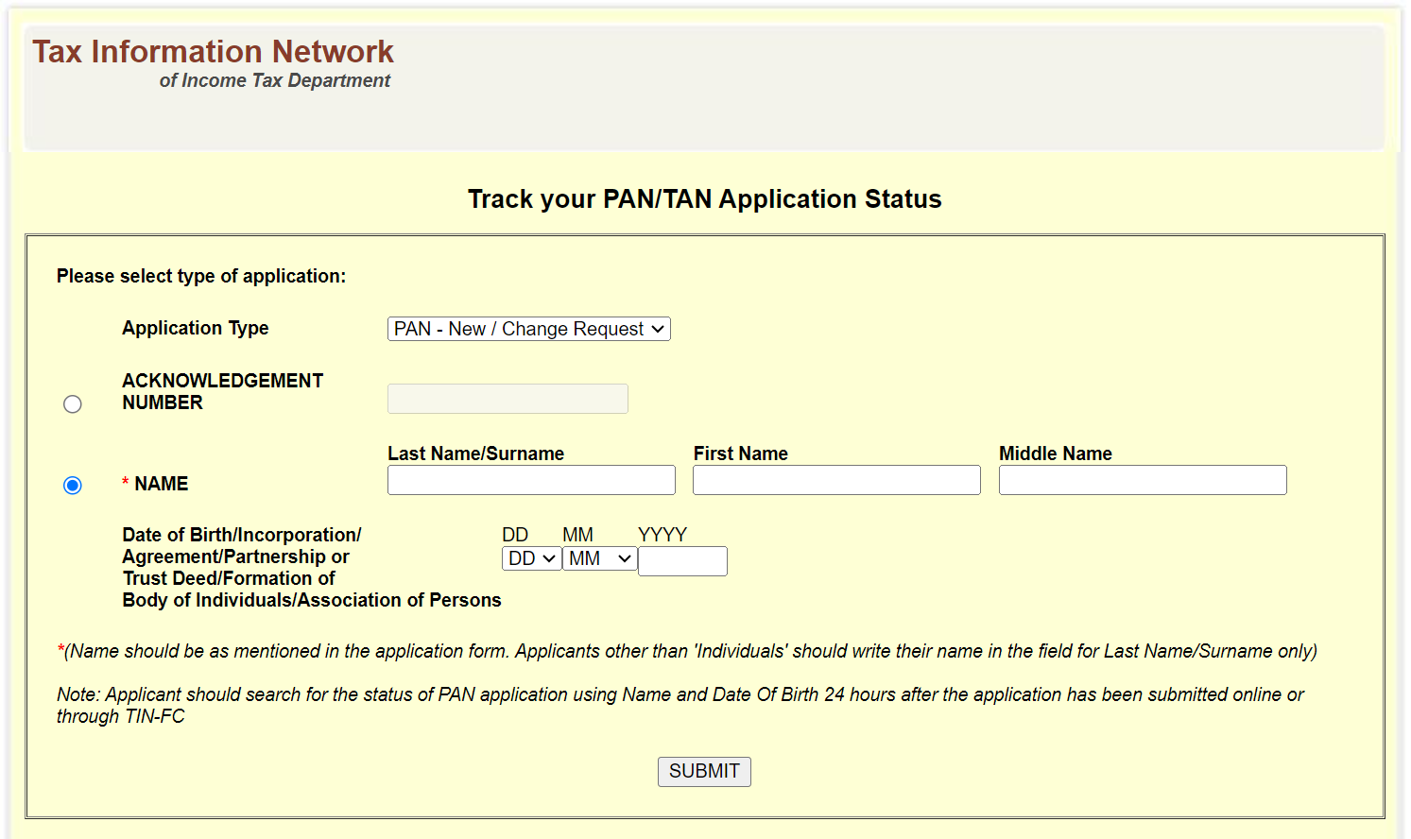Click the red asterisk next to NAME
Image resolution: width=1411 pixels, height=839 pixels.
pos(124,483)
